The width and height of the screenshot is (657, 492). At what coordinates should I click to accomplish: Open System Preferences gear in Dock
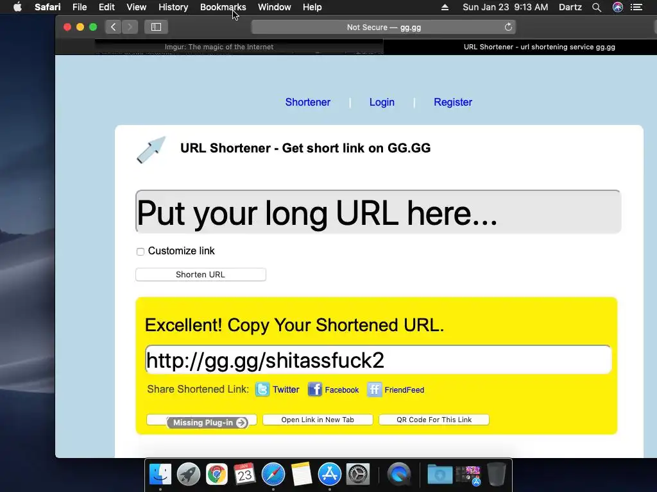click(358, 475)
